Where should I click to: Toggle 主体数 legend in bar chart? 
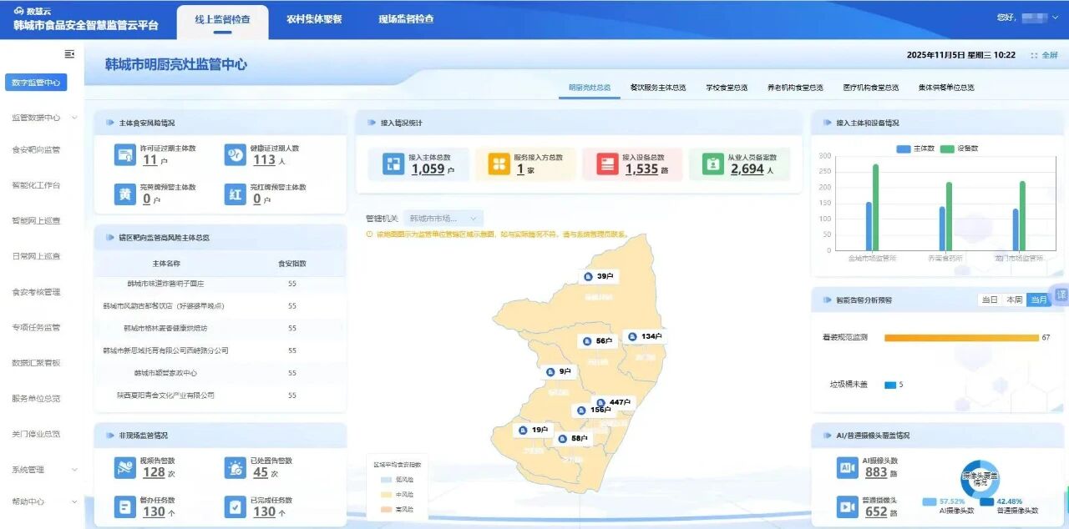[914, 149]
